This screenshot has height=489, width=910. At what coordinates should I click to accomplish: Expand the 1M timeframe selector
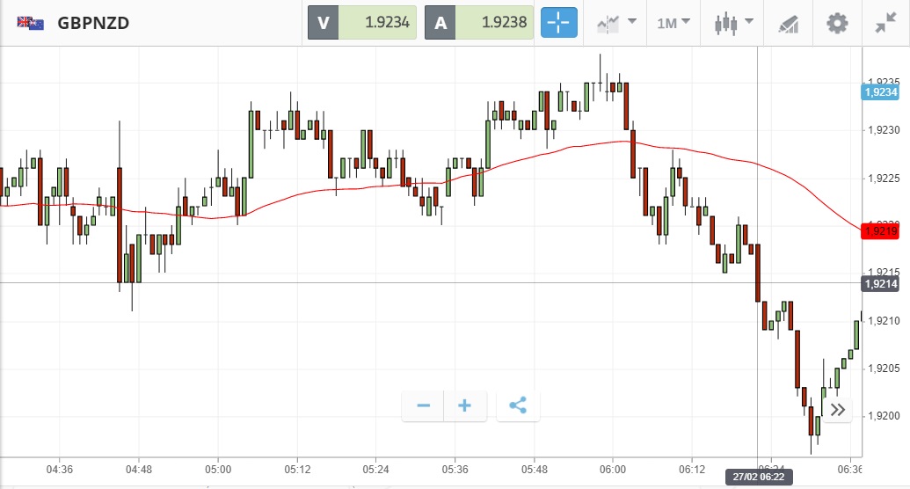coord(673,23)
